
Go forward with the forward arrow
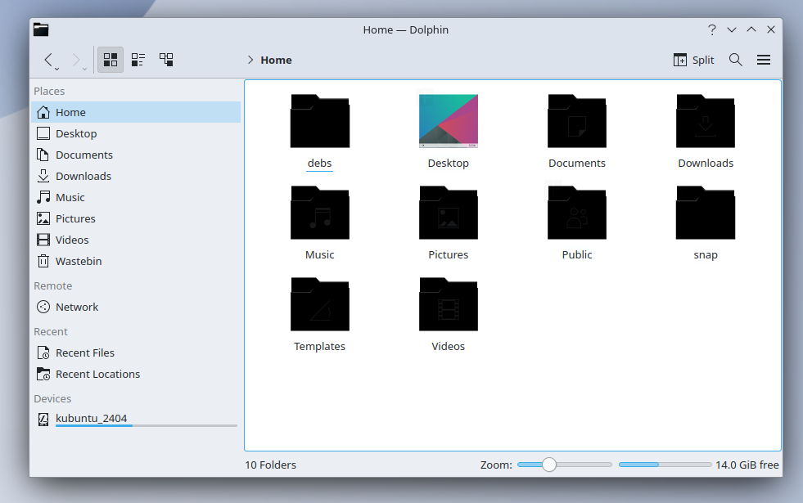point(76,60)
